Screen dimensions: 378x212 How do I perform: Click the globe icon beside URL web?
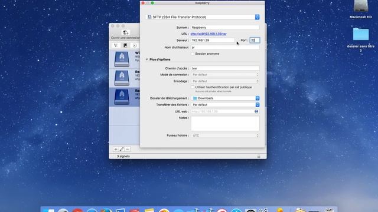(256, 111)
